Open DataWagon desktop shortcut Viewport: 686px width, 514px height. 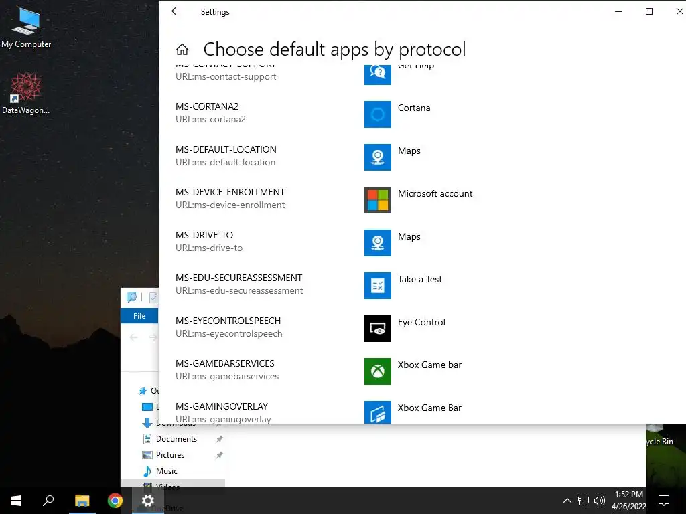click(26, 94)
